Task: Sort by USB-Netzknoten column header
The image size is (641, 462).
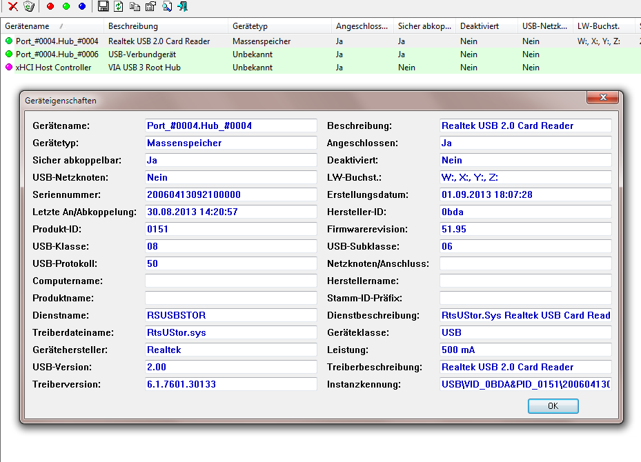Action: click(545, 26)
